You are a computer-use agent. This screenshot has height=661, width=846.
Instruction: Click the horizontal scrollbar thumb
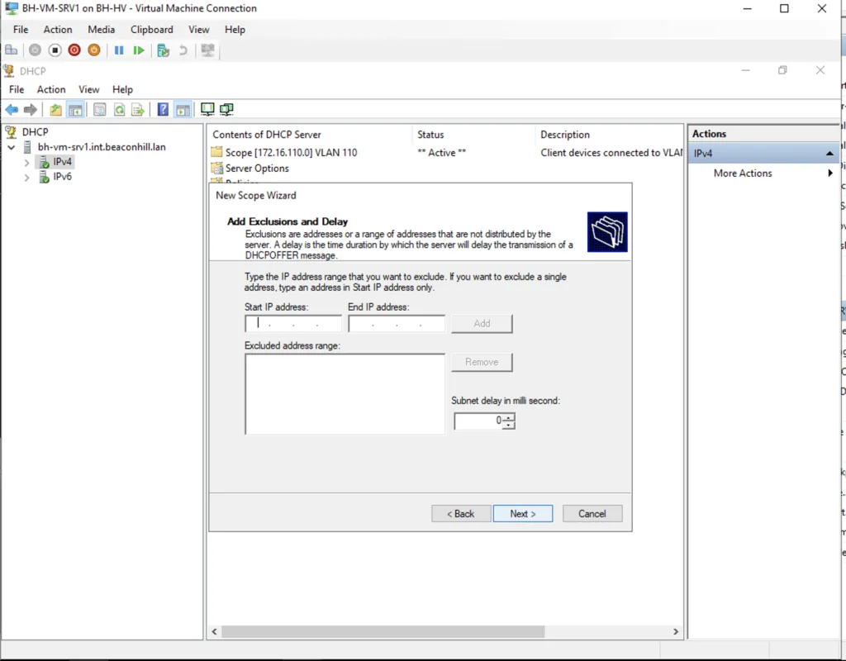point(383,631)
